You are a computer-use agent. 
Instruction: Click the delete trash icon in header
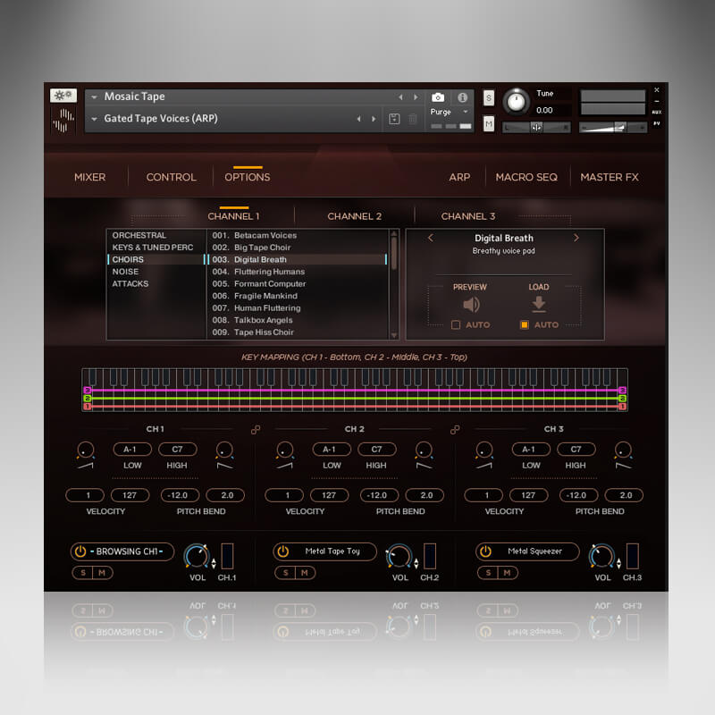coord(411,119)
